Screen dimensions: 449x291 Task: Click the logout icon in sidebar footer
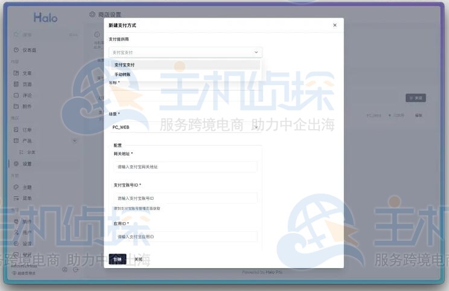pos(75,269)
